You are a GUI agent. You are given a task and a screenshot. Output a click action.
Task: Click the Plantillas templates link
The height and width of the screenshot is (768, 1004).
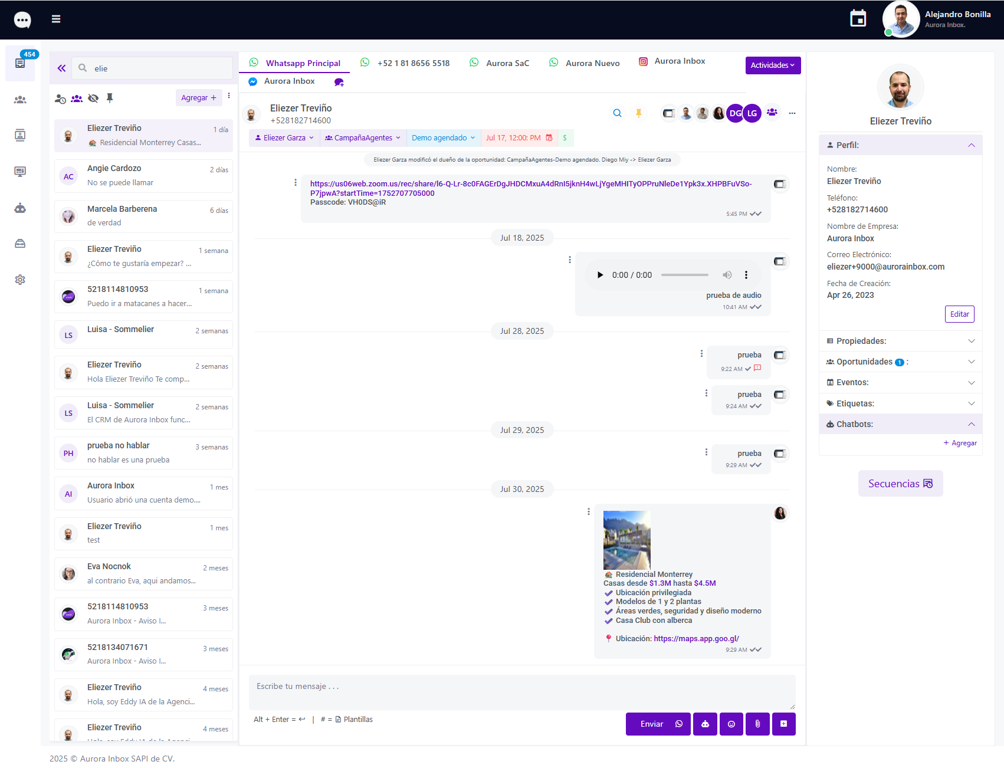tap(355, 719)
